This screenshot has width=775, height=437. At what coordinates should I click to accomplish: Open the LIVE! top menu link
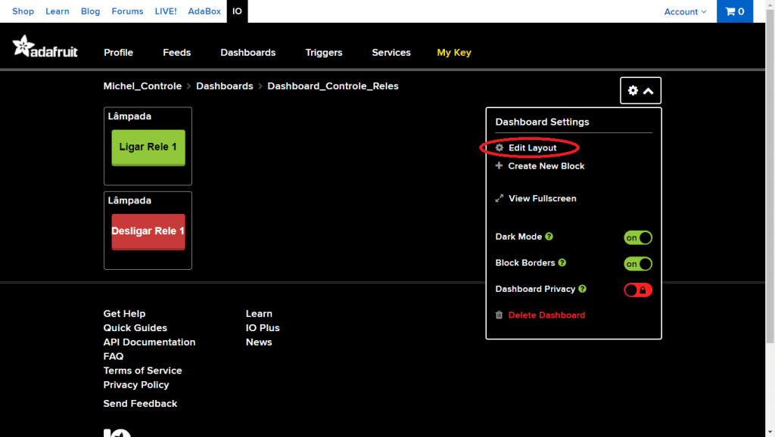click(x=166, y=11)
